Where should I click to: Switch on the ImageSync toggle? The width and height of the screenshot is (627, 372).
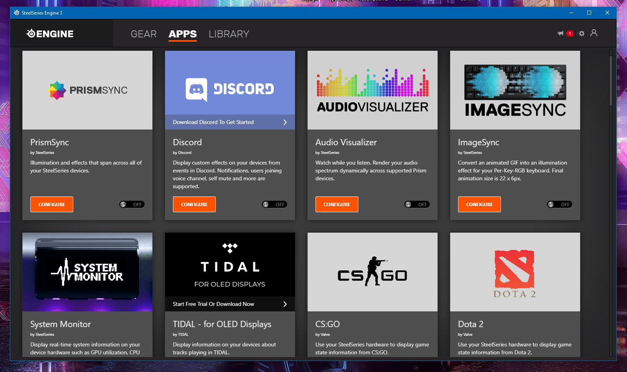(x=560, y=204)
